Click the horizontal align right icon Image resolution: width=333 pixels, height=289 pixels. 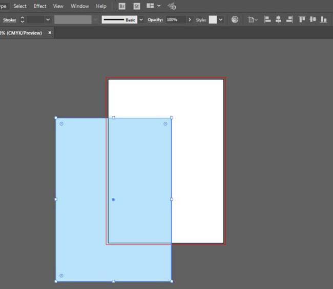(289, 19)
